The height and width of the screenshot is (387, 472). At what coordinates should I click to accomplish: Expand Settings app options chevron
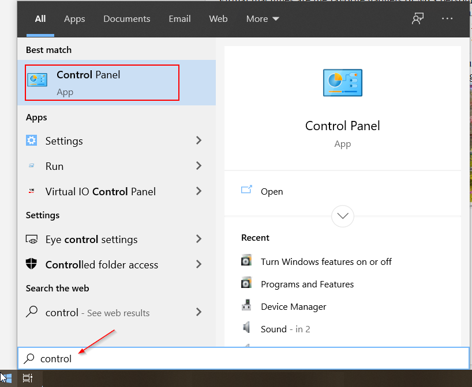(x=198, y=141)
